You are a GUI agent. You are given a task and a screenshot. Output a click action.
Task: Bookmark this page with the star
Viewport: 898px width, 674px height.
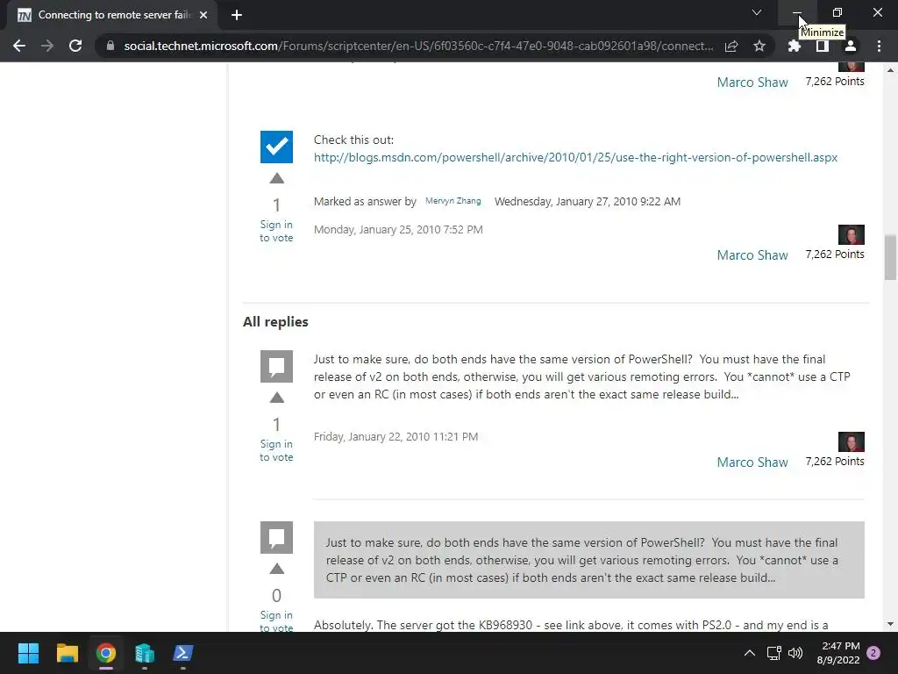point(759,46)
